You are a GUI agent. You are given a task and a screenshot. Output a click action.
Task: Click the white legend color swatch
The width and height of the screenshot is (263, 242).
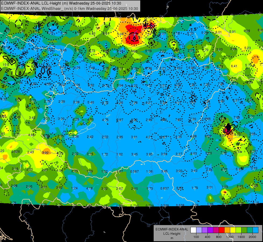pos(193,230)
